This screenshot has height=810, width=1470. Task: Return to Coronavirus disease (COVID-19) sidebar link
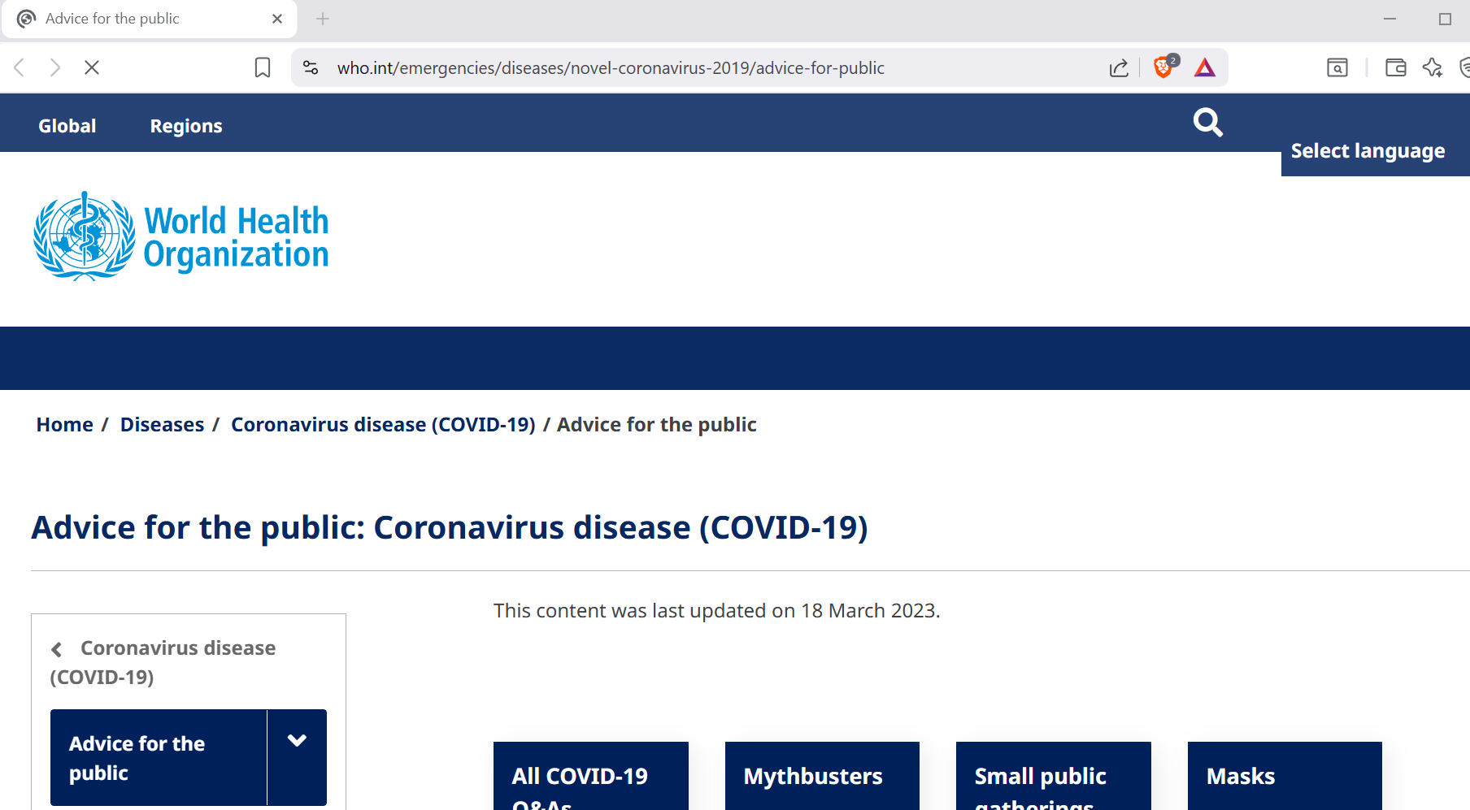click(x=163, y=662)
